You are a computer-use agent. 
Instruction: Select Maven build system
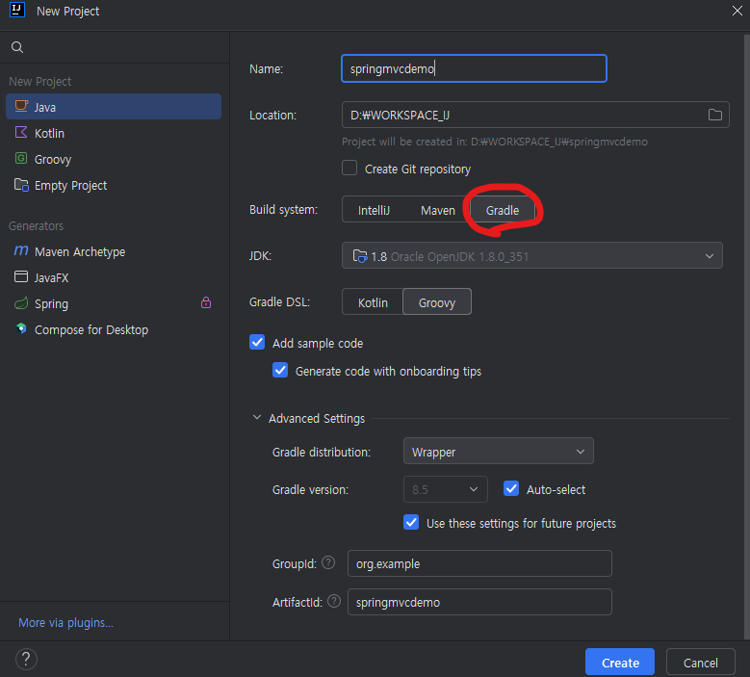[x=438, y=210]
